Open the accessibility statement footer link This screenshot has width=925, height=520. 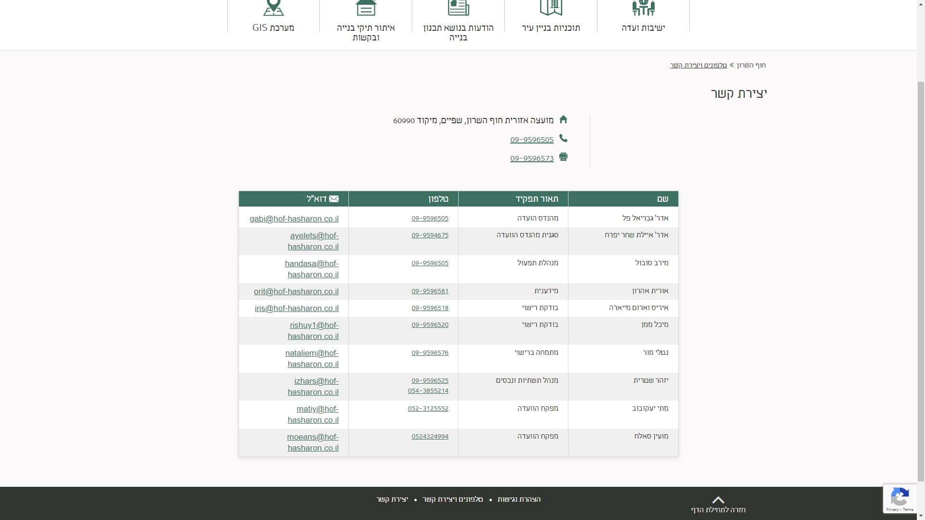519,499
